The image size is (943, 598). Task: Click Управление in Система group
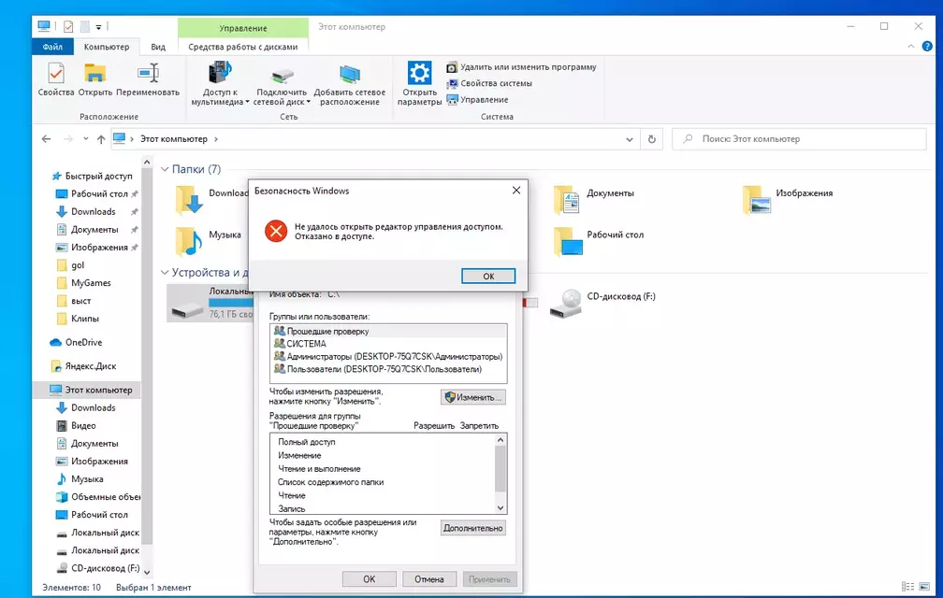[x=477, y=100]
